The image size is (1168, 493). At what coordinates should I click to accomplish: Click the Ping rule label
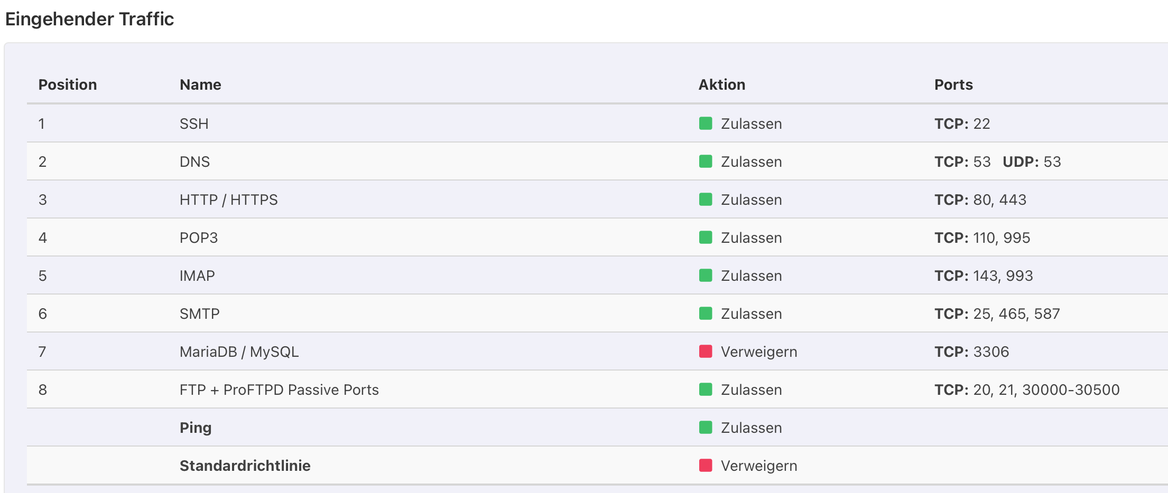(196, 428)
